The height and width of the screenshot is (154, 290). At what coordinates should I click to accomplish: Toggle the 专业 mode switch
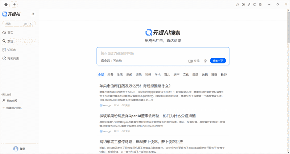click(x=191, y=61)
